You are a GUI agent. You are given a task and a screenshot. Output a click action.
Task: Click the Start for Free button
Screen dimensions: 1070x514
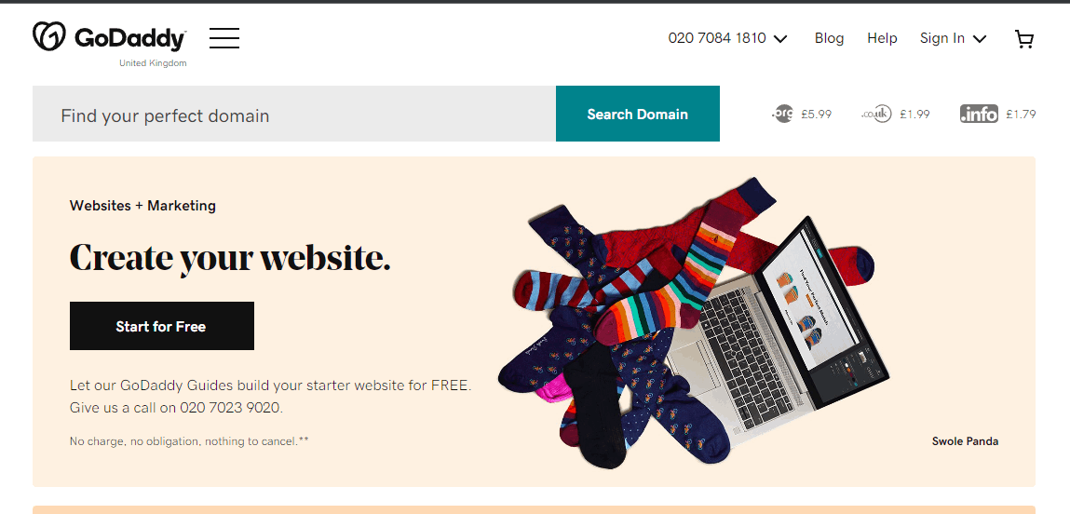point(162,326)
